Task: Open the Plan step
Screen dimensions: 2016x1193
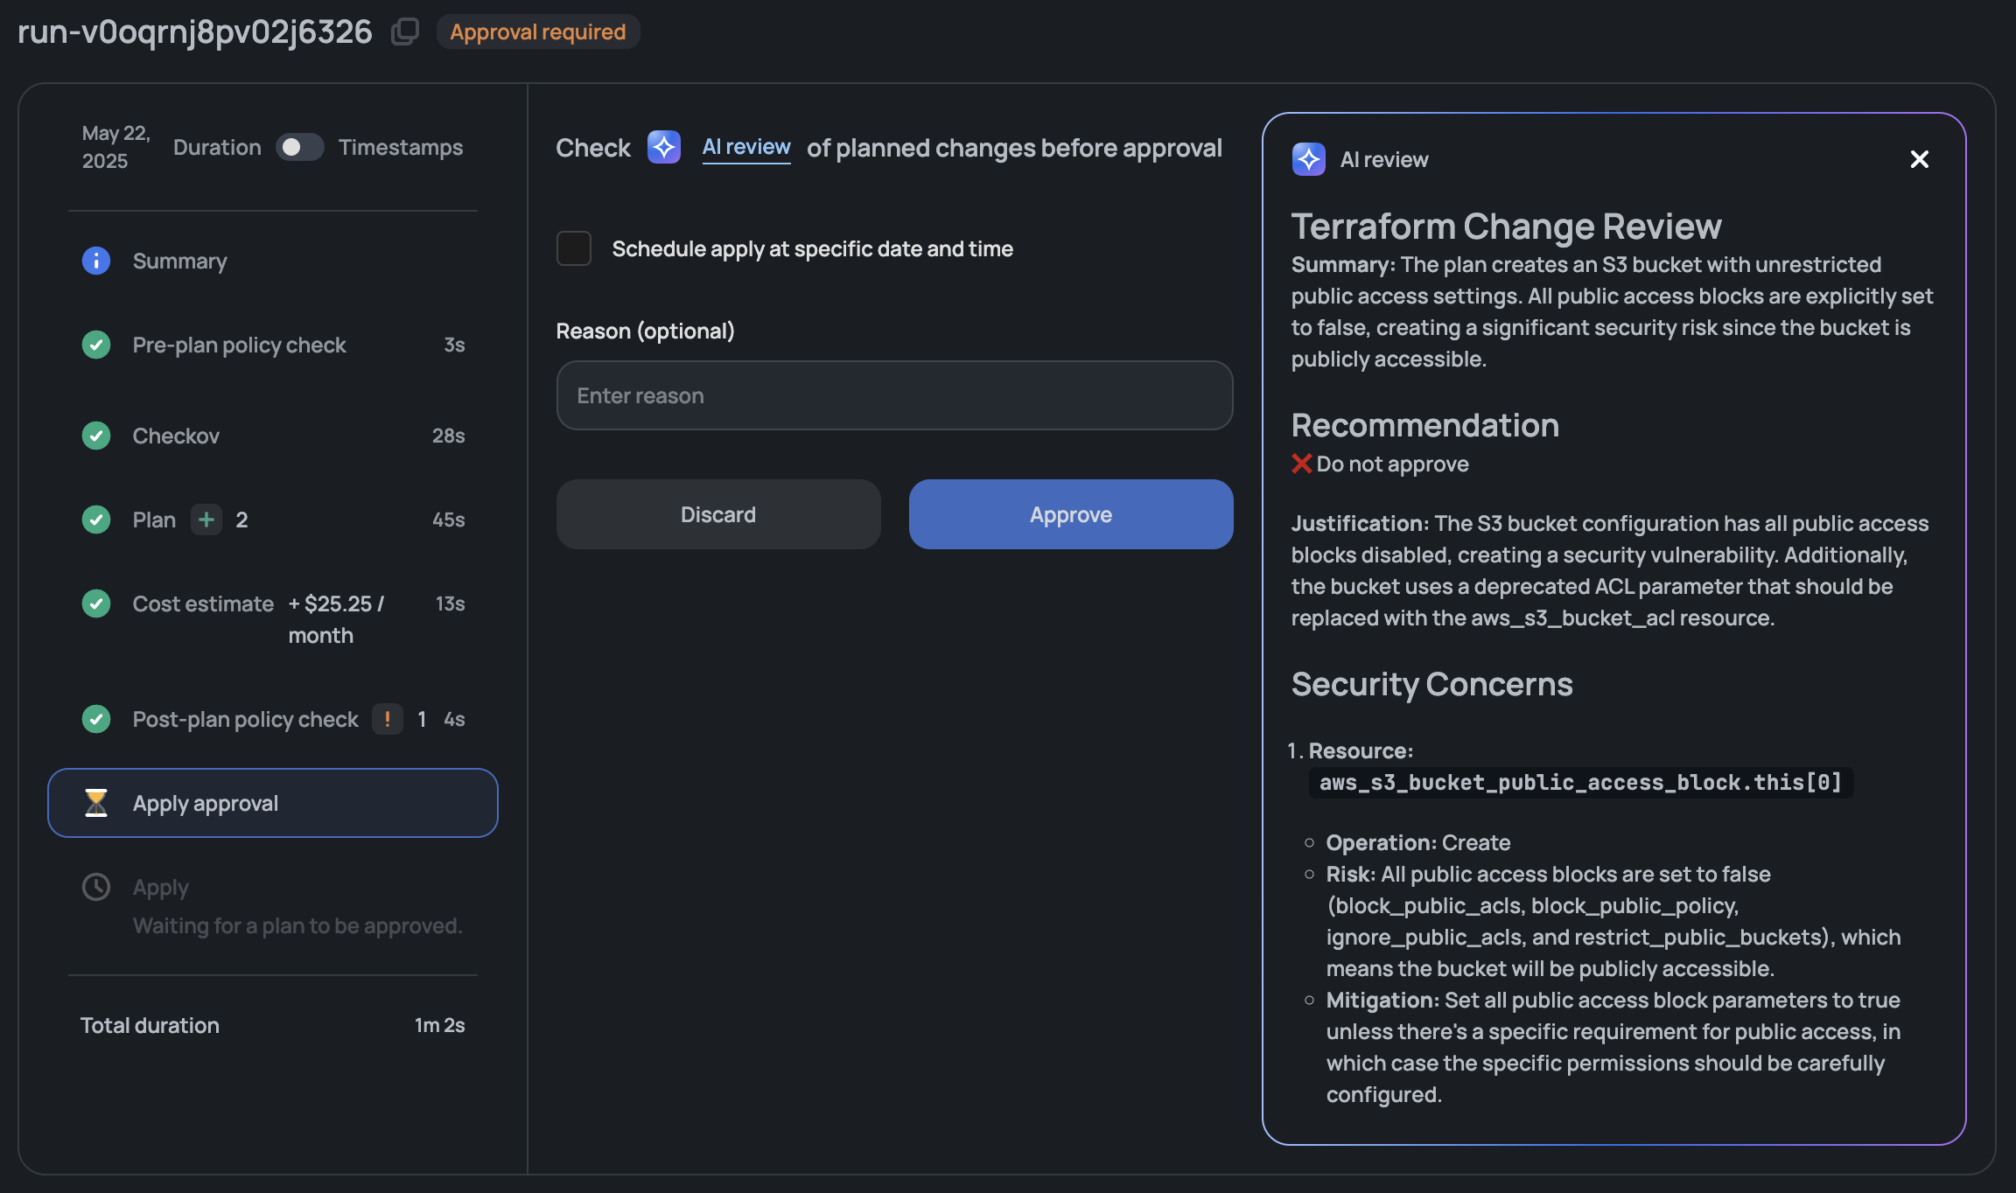Action: pos(154,520)
